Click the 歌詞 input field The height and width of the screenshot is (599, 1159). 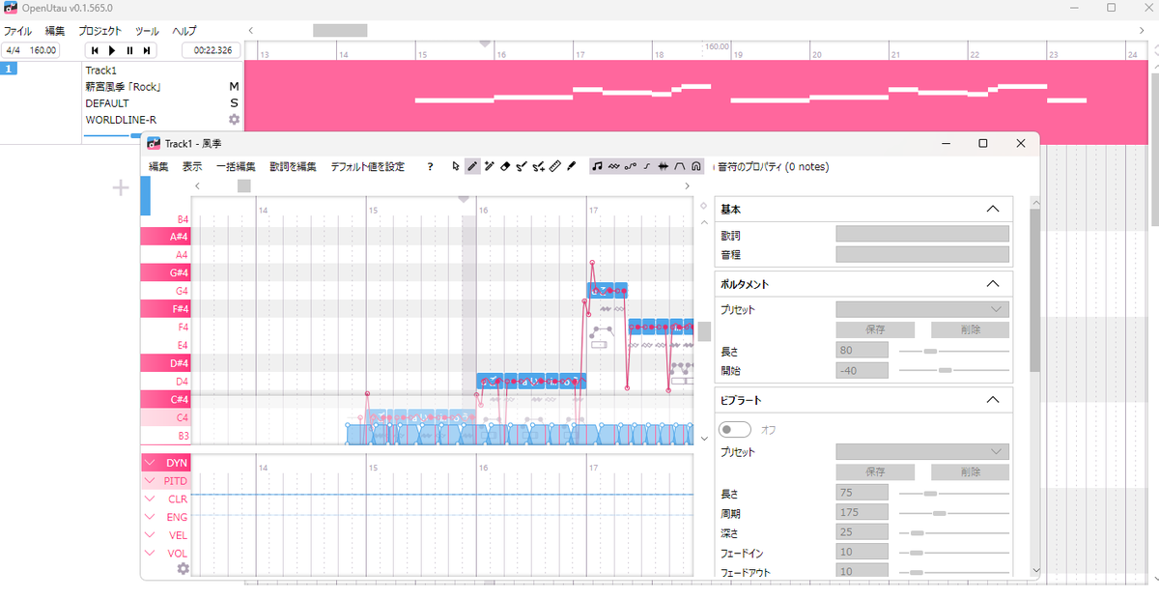pyautogui.click(x=922, y=234)
